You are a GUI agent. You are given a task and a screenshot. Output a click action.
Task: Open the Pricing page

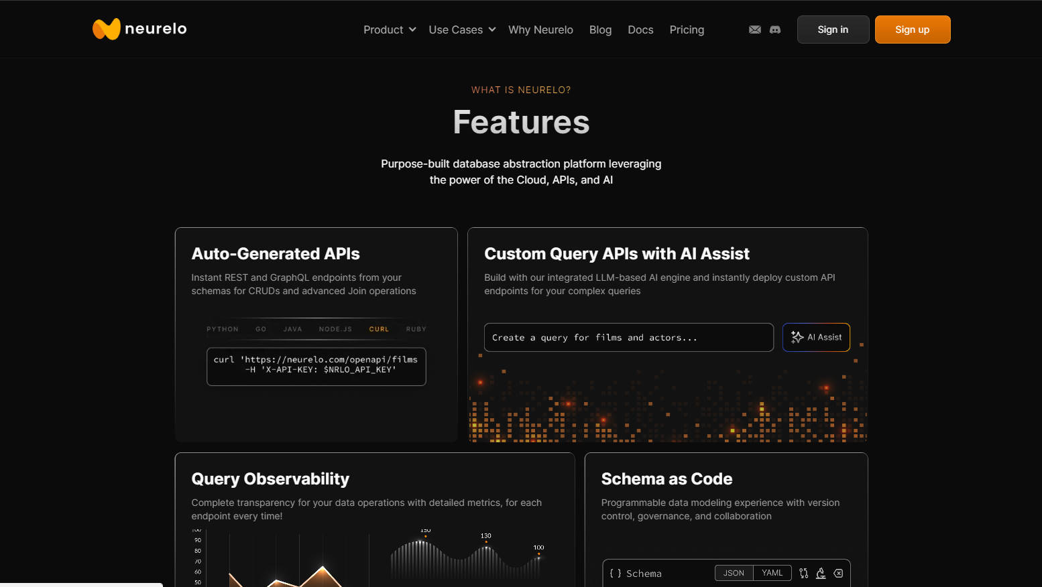click(687, 29)
